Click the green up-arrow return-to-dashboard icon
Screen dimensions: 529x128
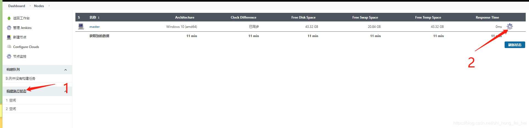click(x=9, y=18)
